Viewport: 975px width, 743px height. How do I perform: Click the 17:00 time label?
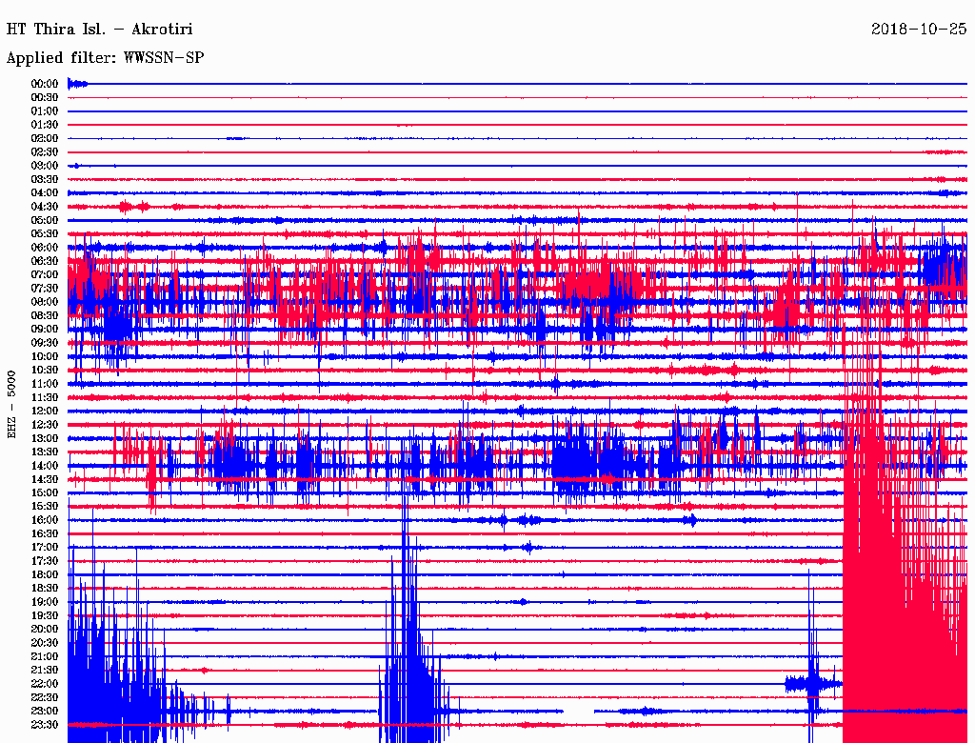click(45, 547)
